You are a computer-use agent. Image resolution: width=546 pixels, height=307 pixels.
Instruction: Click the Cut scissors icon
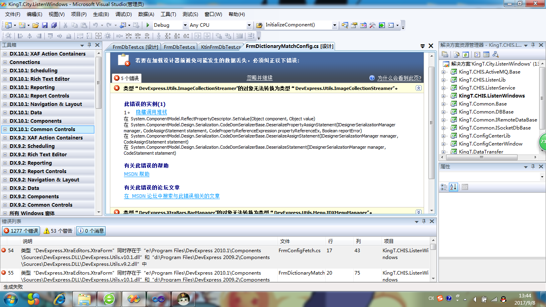pos(65,25)
